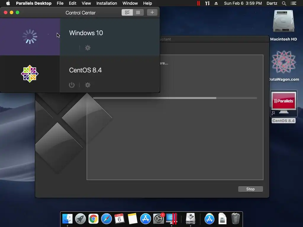
Task: Click Parallels Desktop icon in the Dock
Action: pos(172,219)
